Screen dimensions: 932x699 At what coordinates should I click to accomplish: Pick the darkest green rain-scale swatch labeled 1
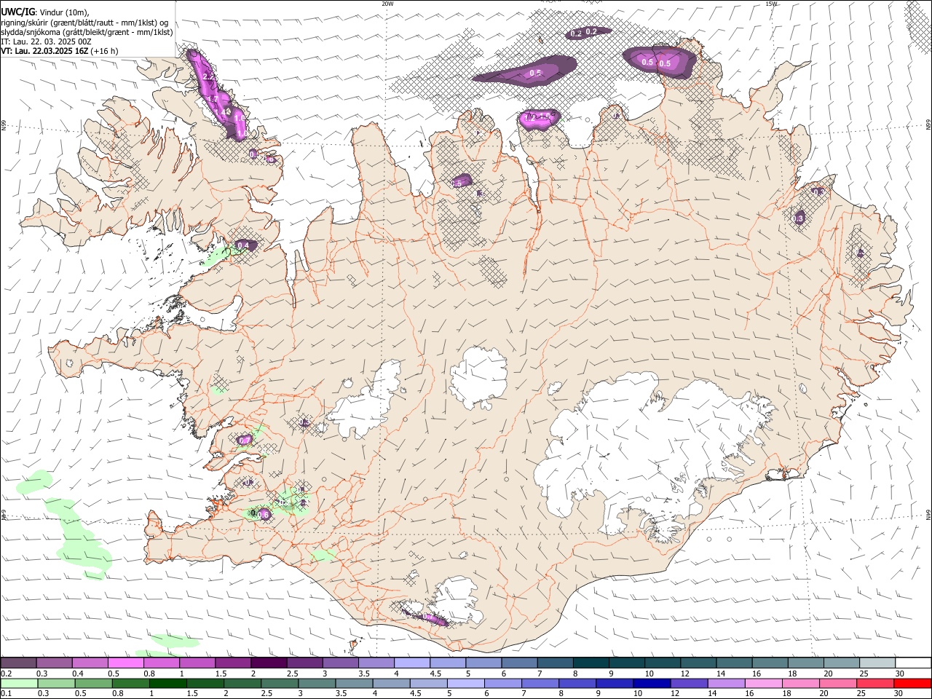(167, 683)
